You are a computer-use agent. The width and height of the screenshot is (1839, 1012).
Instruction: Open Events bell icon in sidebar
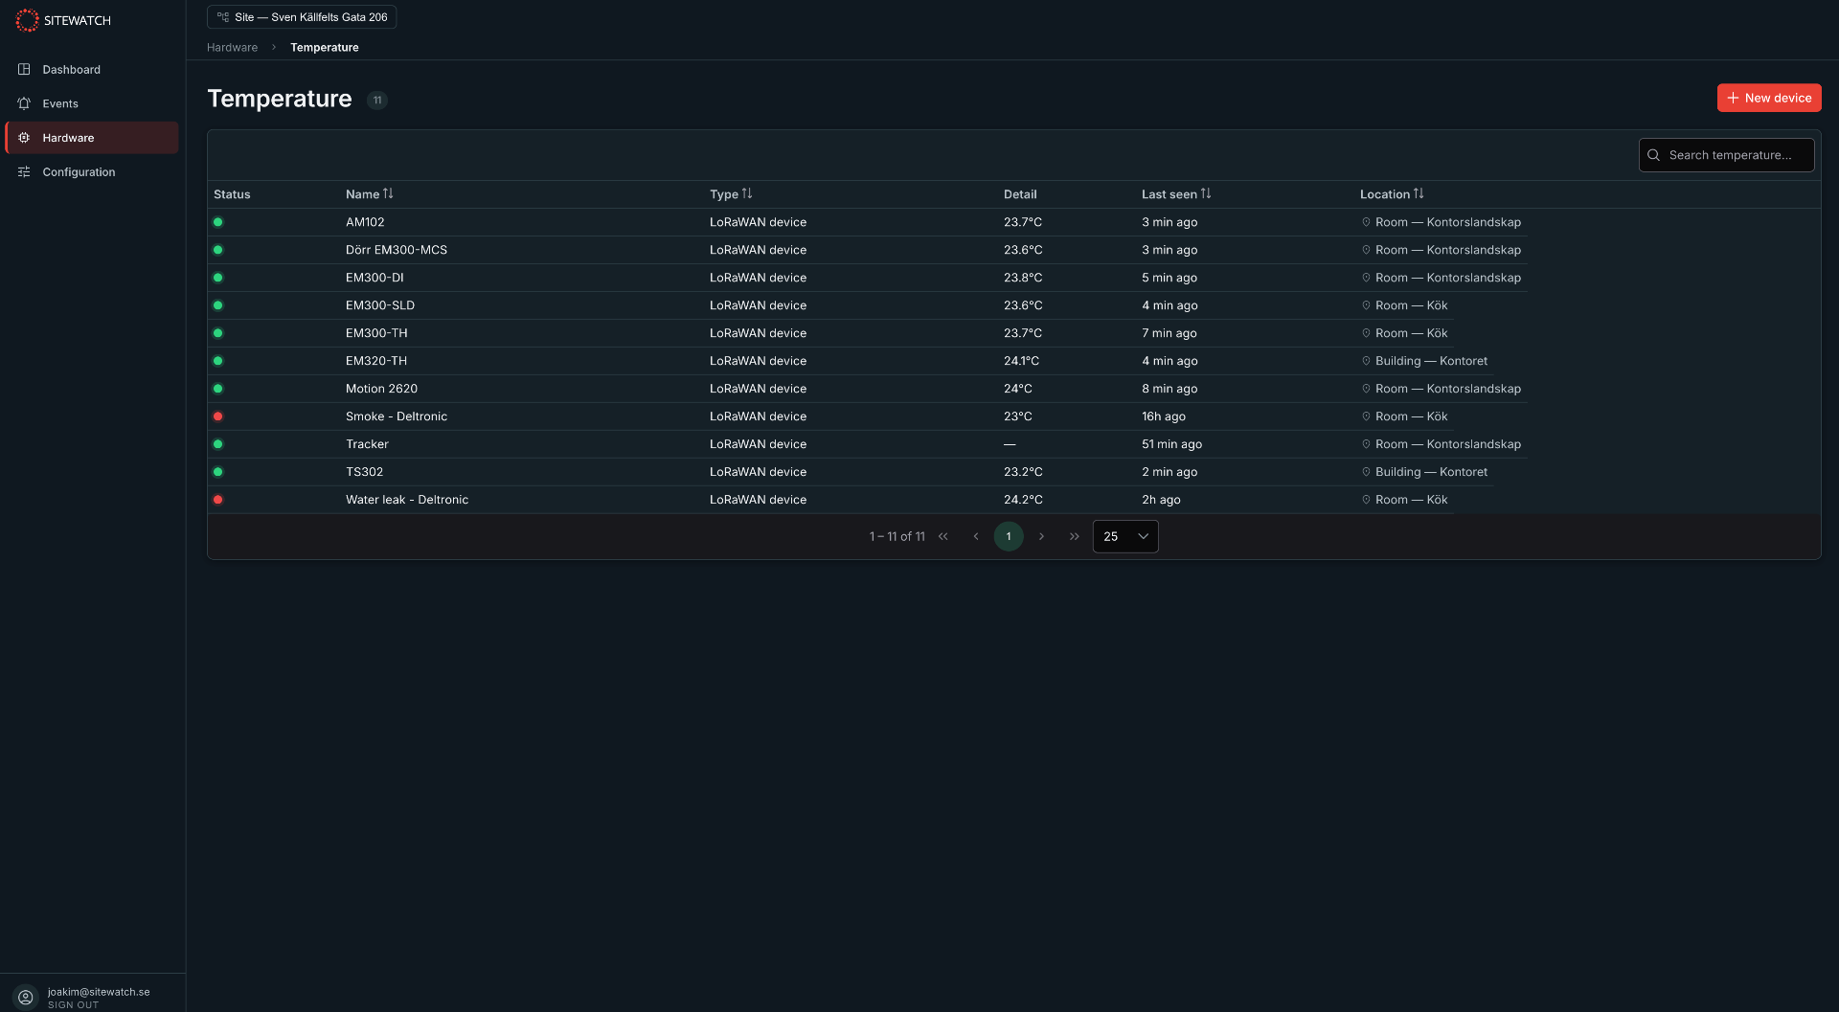click(24, 103)
